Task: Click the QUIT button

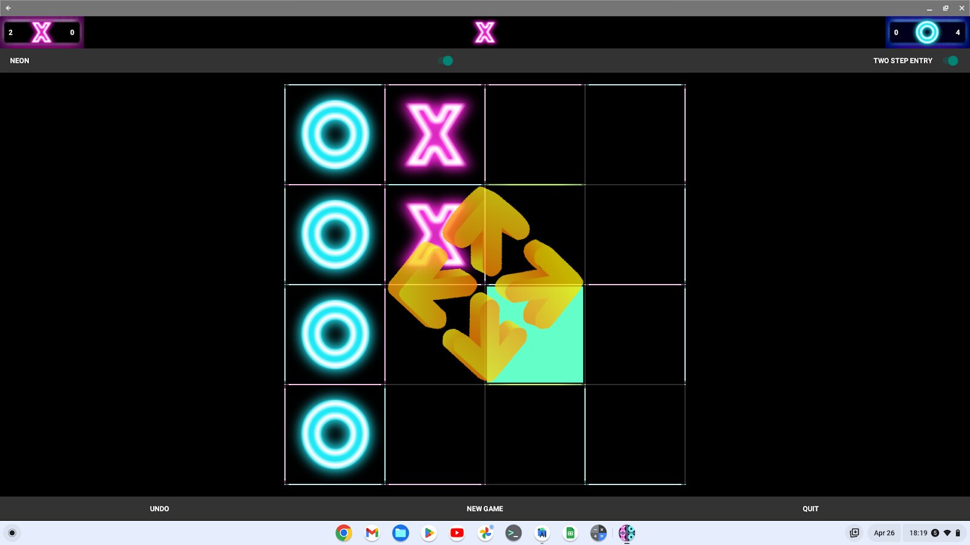Action: pos(811,509)
